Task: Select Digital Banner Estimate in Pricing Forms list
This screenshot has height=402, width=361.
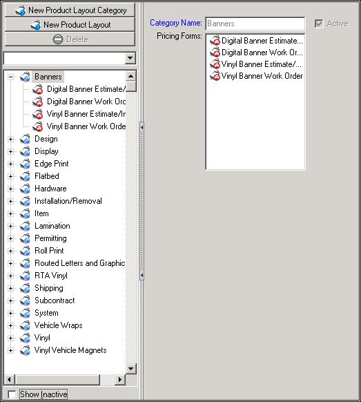Action: [256, 41]
